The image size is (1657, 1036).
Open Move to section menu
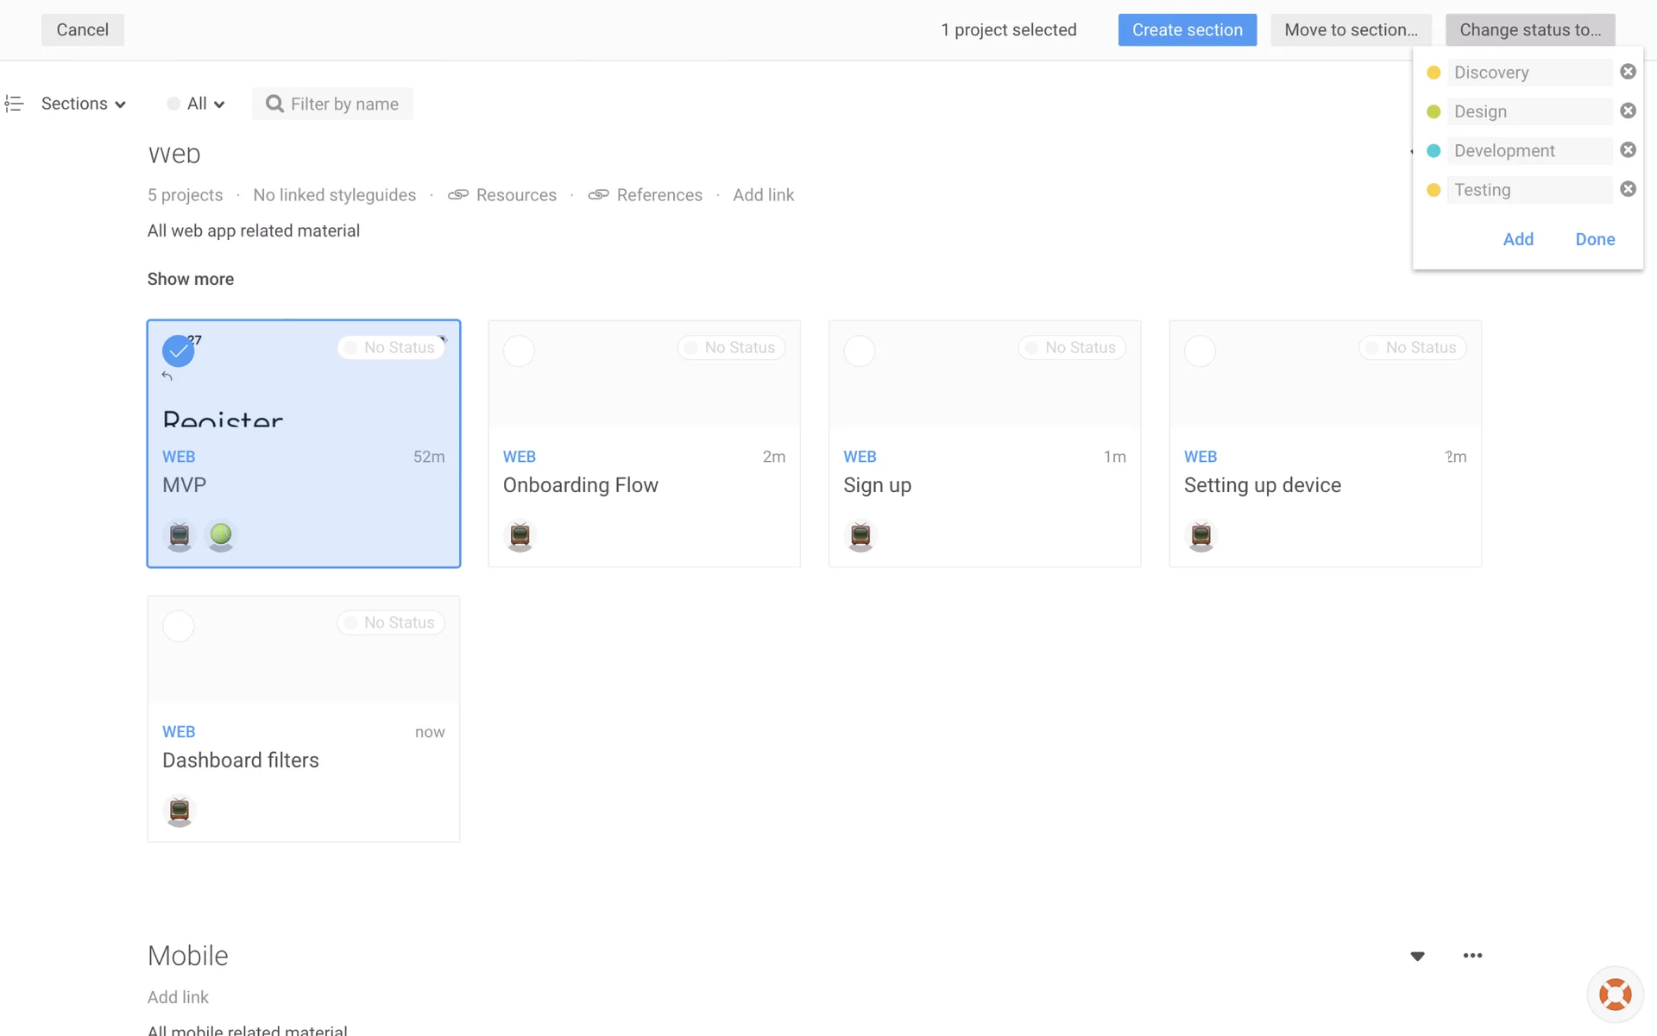(x=1351, y=30)
